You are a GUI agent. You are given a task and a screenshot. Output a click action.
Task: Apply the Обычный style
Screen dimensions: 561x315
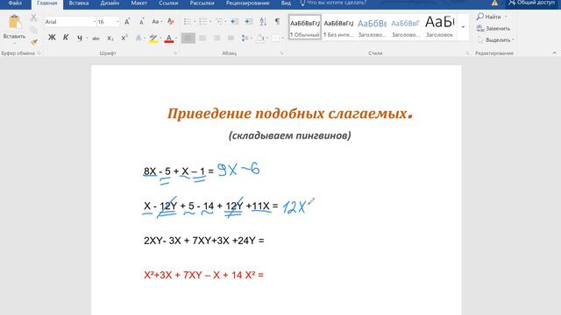click(x=305, y=27)
